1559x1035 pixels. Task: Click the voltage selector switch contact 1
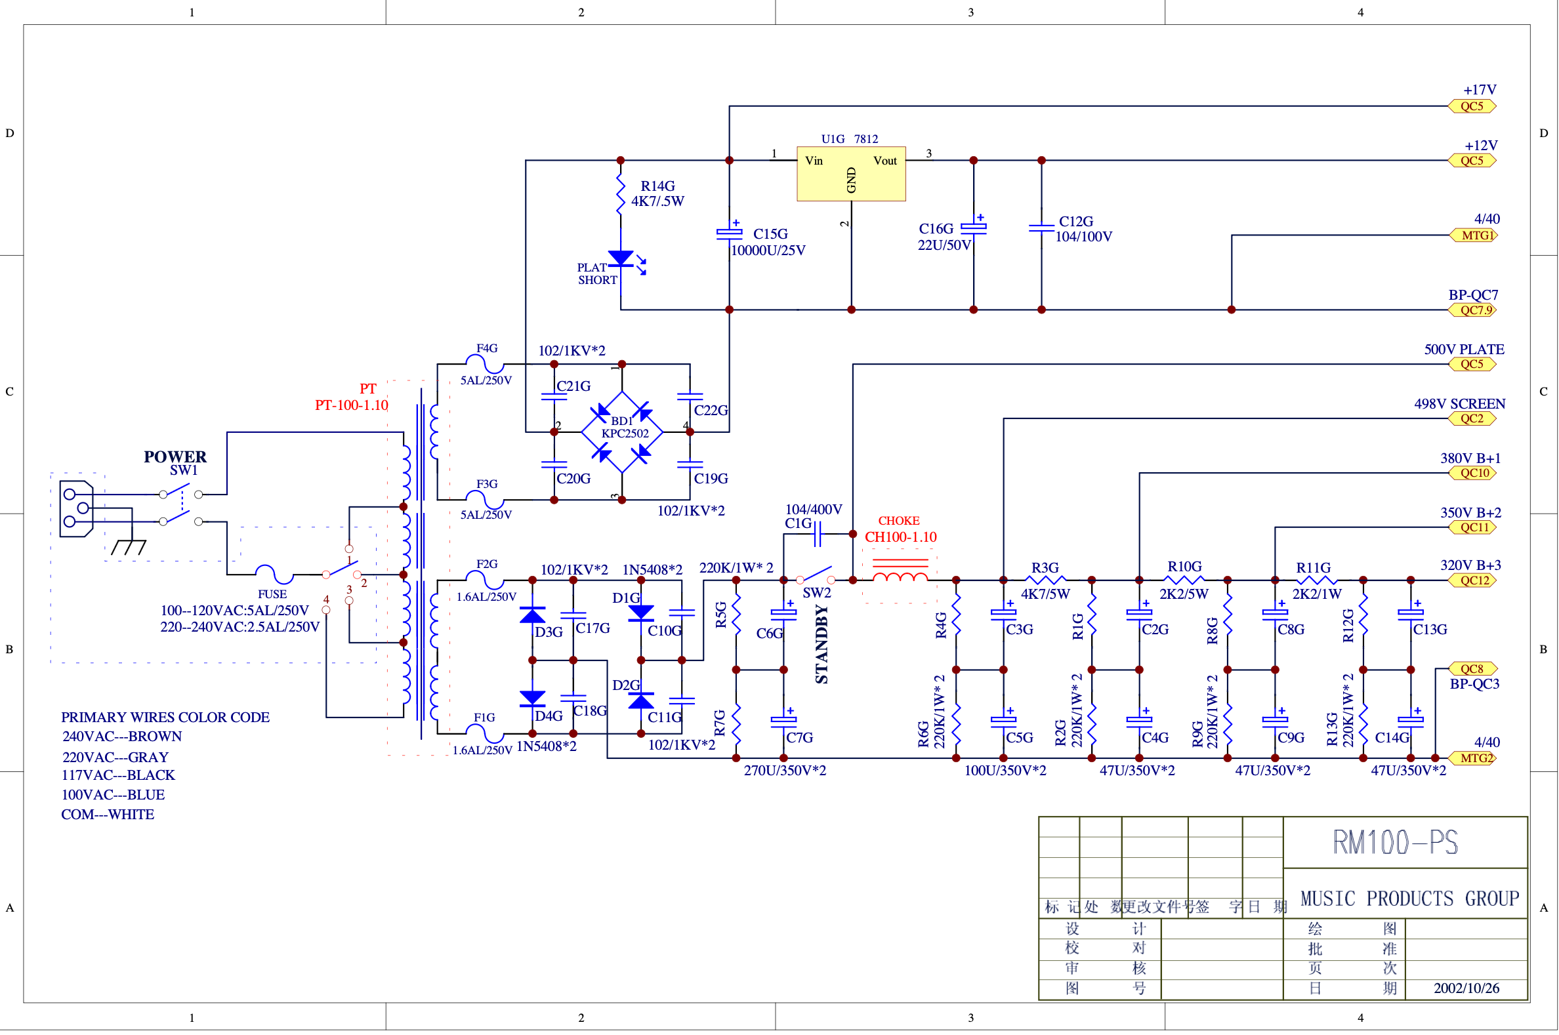tap(348, 549)
